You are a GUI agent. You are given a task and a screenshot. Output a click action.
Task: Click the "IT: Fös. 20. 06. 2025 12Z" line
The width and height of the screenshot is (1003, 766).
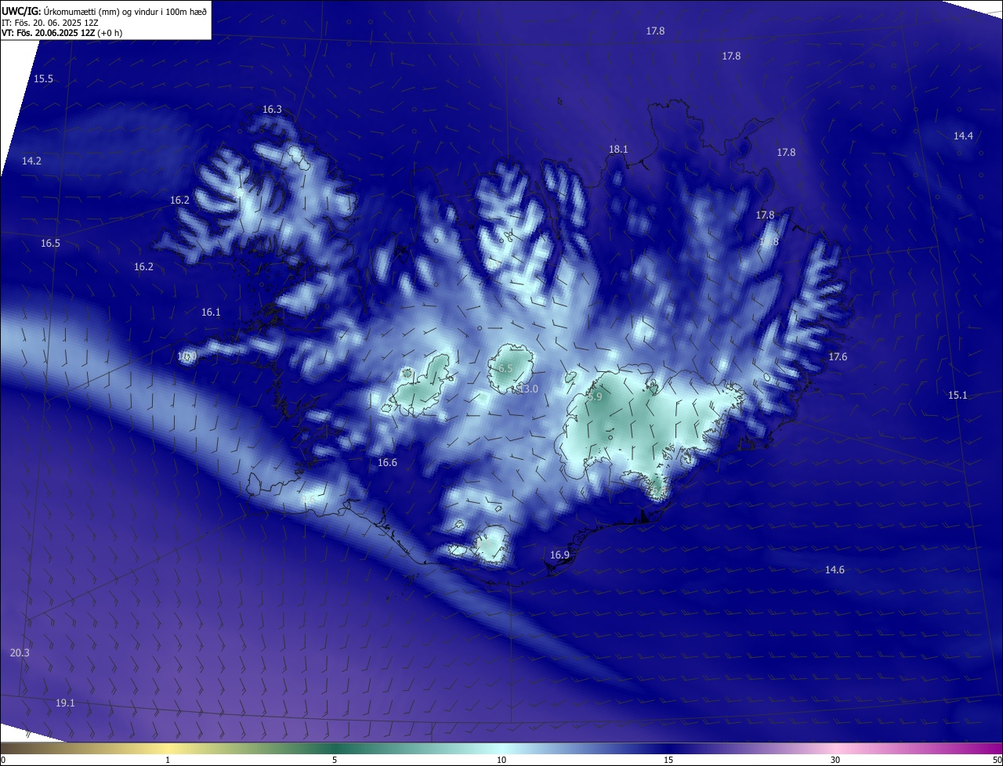pyautogui.click(x=49, y=23)
